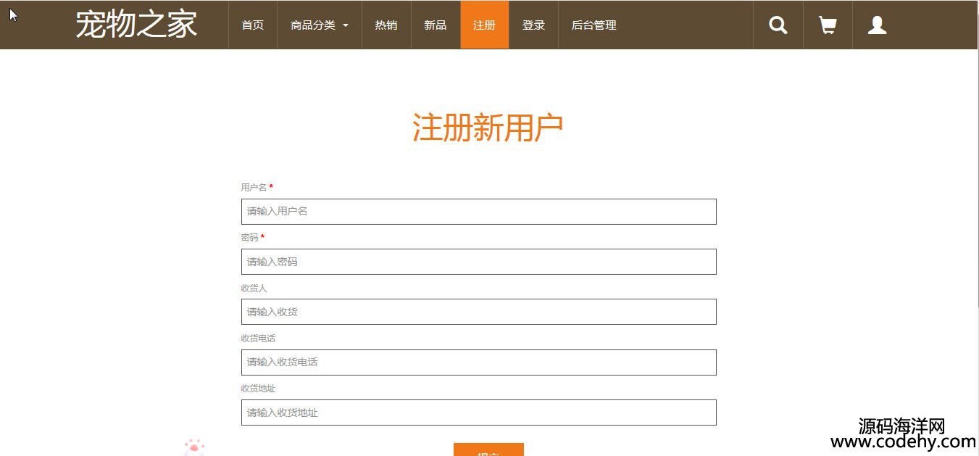Focus the 请输入密码 input field

pos(478,262)
